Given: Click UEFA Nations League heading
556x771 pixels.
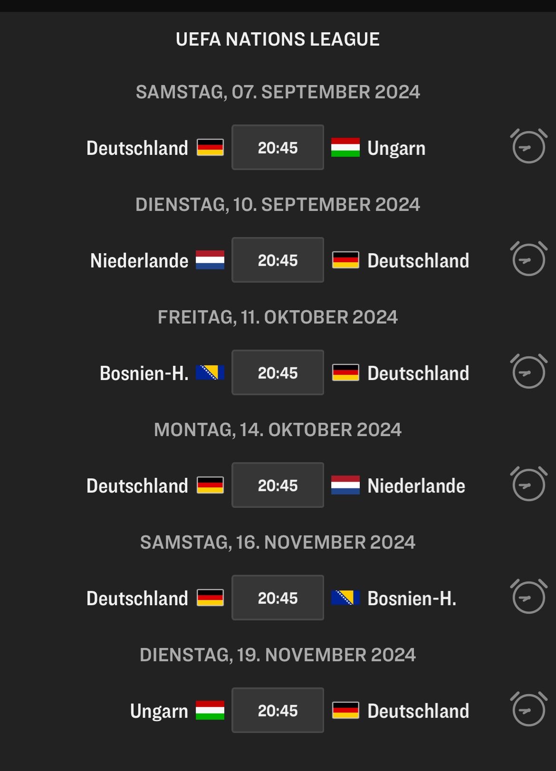Looking at the screenshot, I should [x=278, y=39].
